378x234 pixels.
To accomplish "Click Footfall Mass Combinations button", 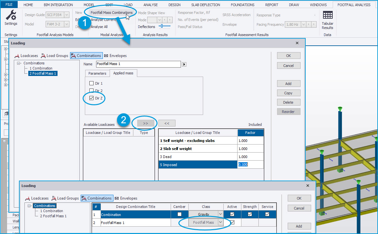I will pyautogui.click(x=111, y=13).
